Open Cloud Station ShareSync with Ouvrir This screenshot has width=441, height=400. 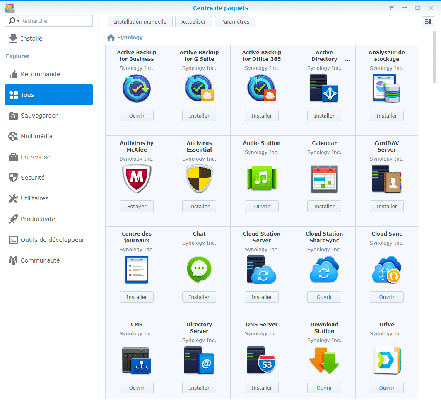(x=324, y=297)
